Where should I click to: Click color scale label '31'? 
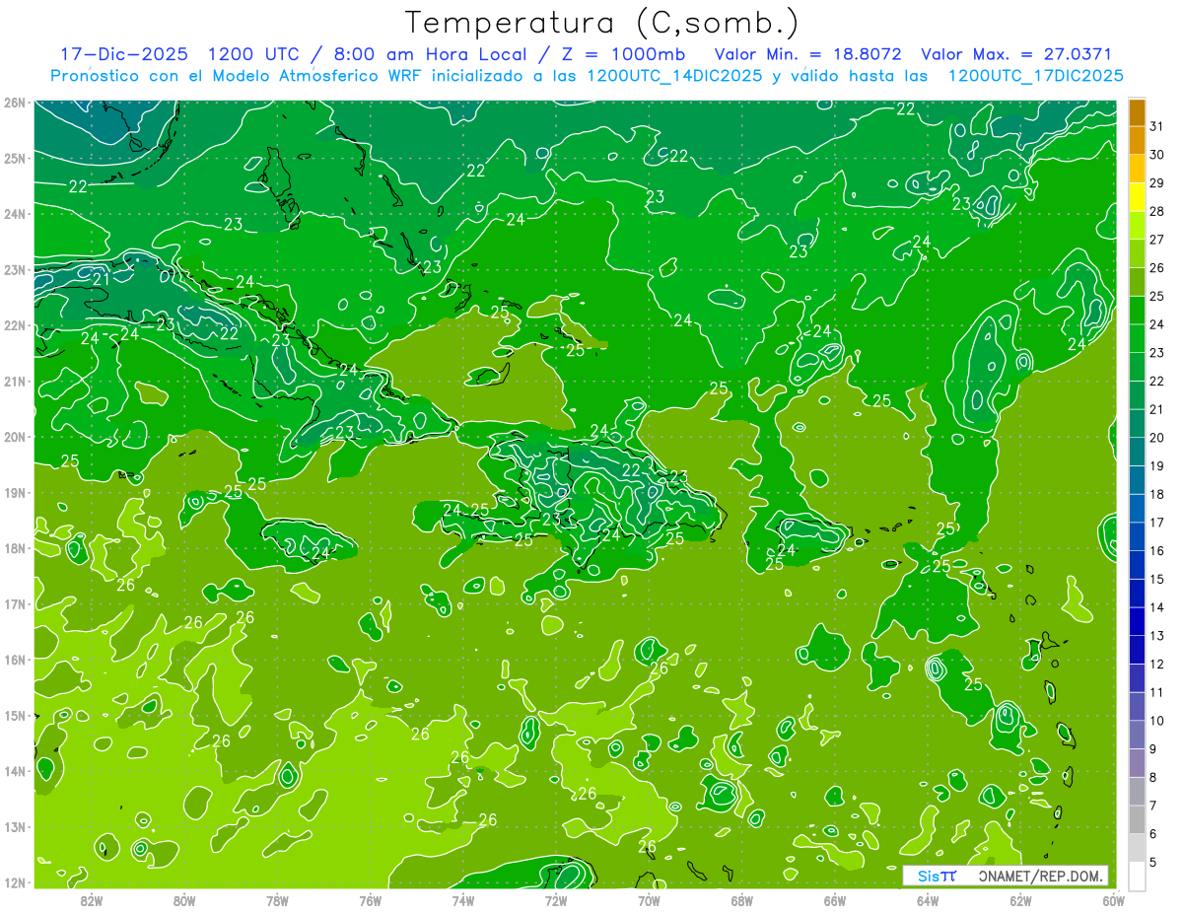(x=1157, y=127)
